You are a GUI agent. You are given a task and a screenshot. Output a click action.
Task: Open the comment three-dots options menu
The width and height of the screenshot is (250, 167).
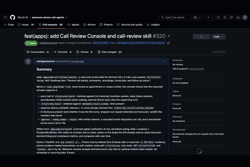click(164, 61)
